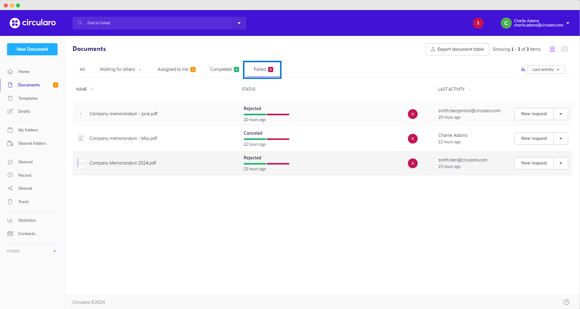580x309 pixels.
Task: Expand New request options for May memorandum
Action: pos(561,139)
